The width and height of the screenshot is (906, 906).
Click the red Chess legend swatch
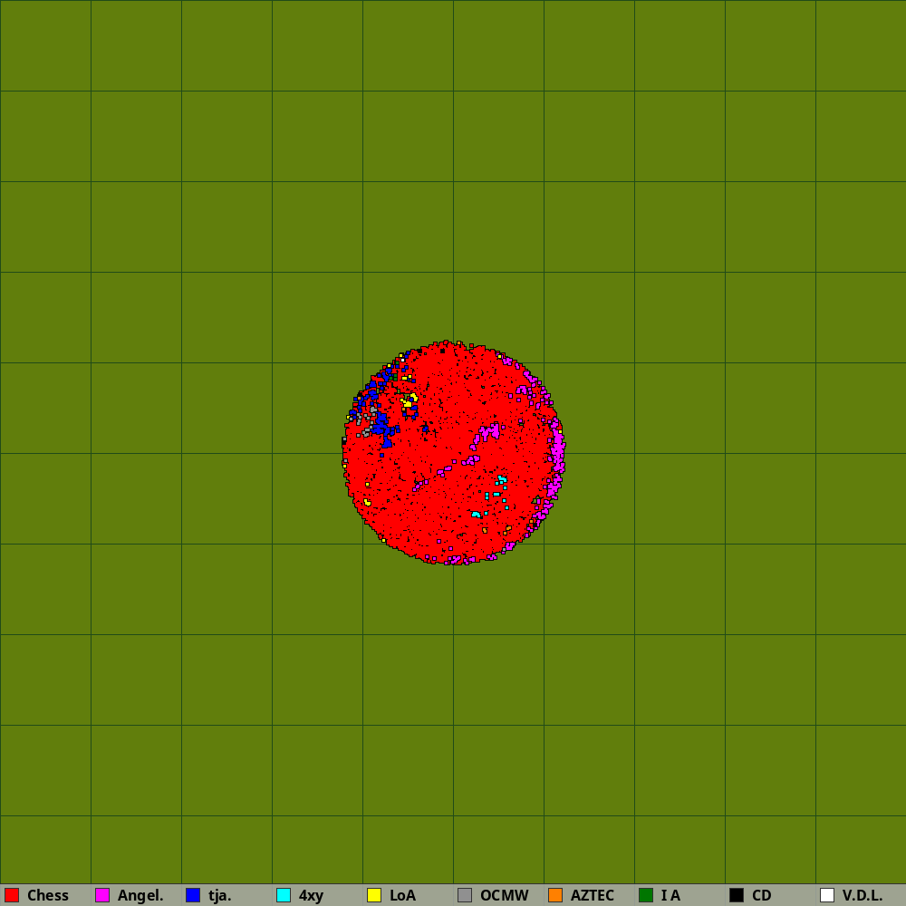pos(12,895)
